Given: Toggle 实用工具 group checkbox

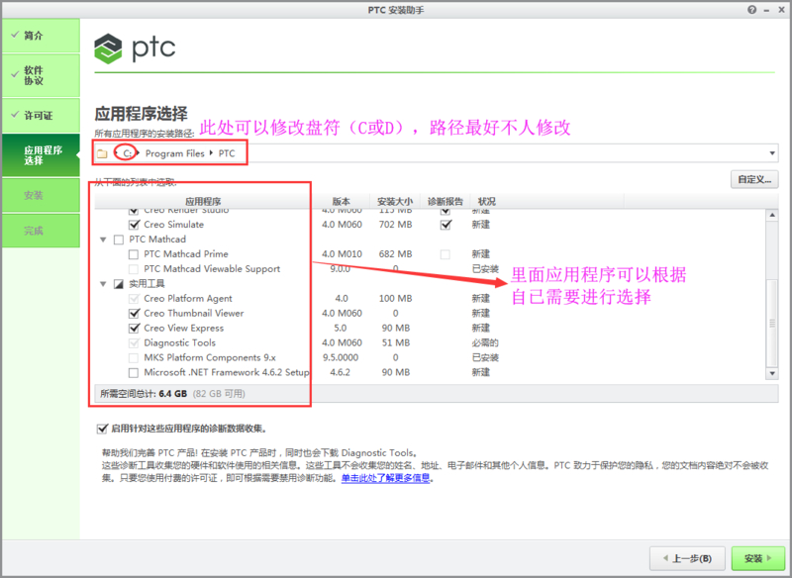Looking at the screenshot, I should click(x=119, y=284).
